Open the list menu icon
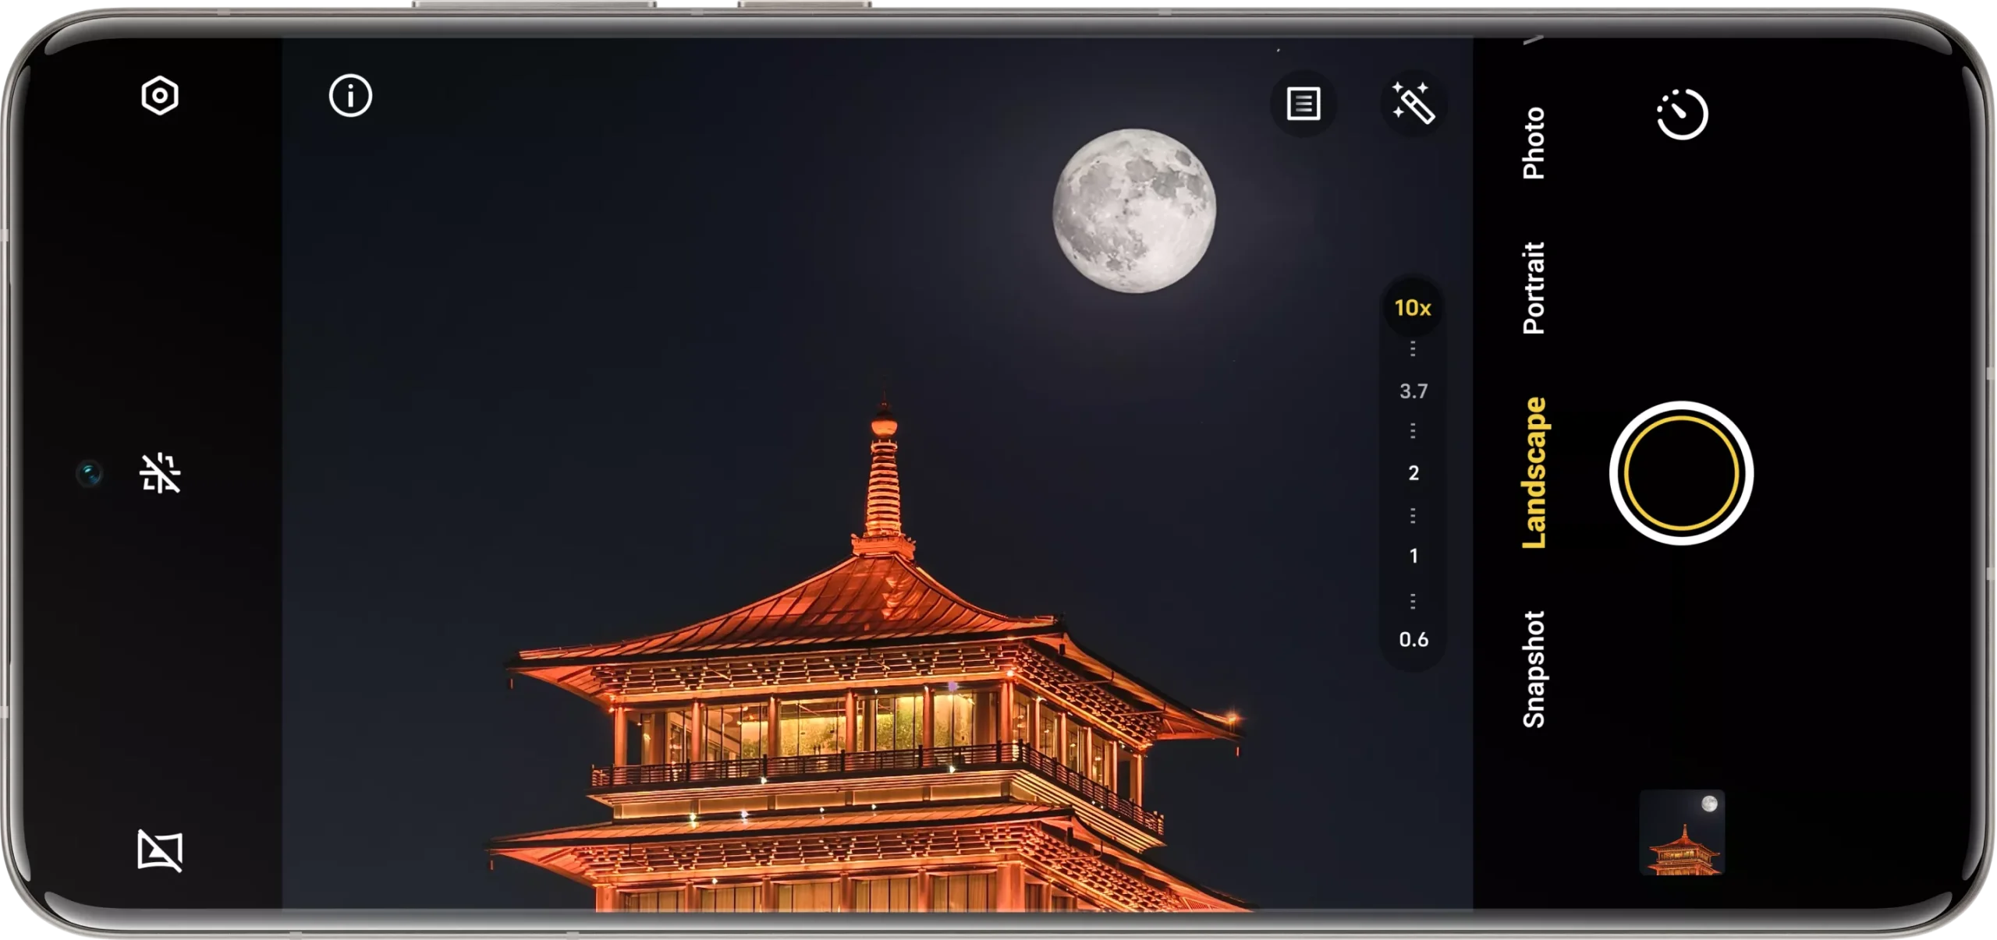Viewport: 1997px width, 940px height. (1303, 104)
